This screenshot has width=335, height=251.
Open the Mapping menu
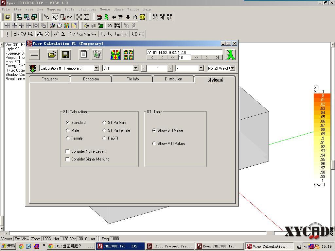(x=54, y=9)
